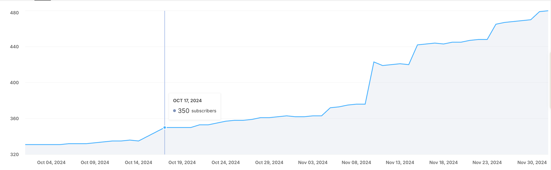
Task: Pick the "Oct 24, 2024" axis tick label
Action: coord(225,162)
